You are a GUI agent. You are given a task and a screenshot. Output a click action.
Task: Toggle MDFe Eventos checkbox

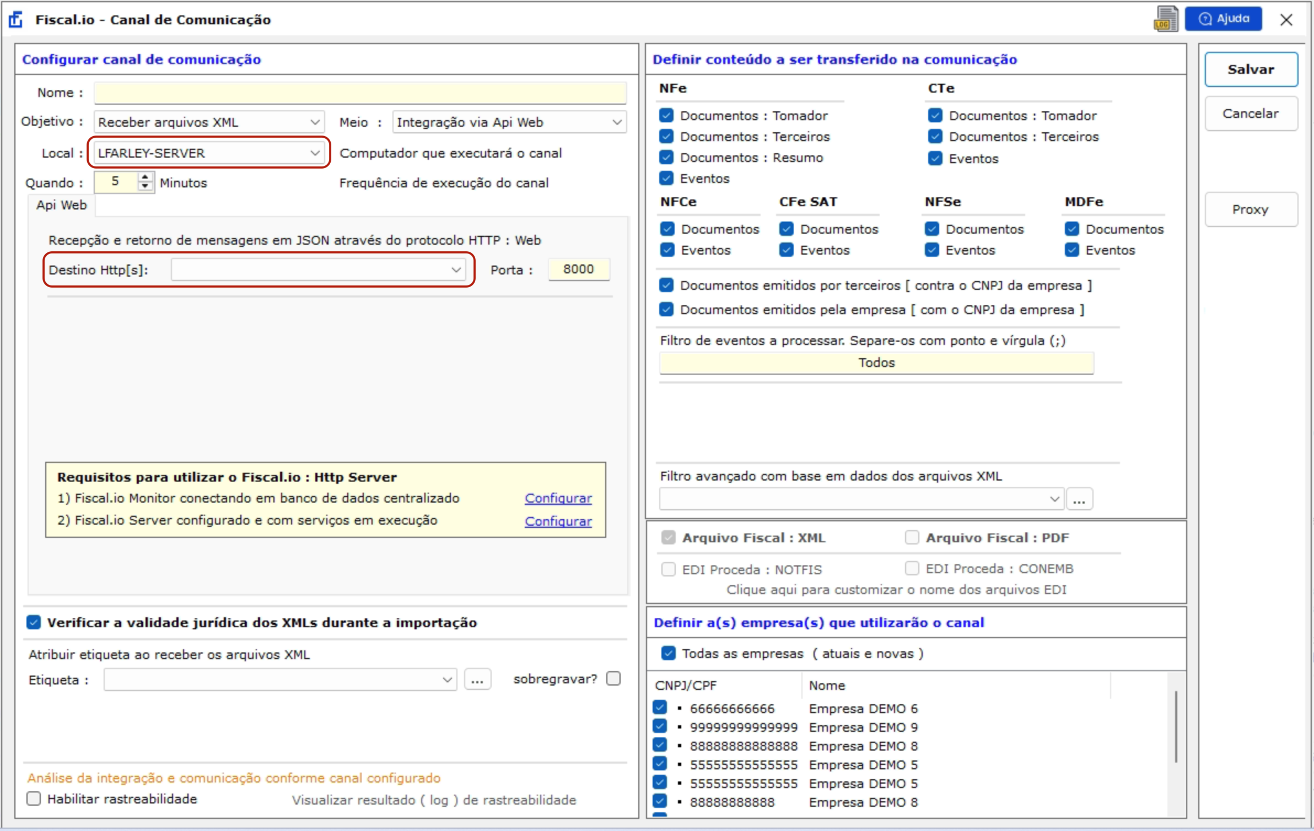pos(1072,250)
